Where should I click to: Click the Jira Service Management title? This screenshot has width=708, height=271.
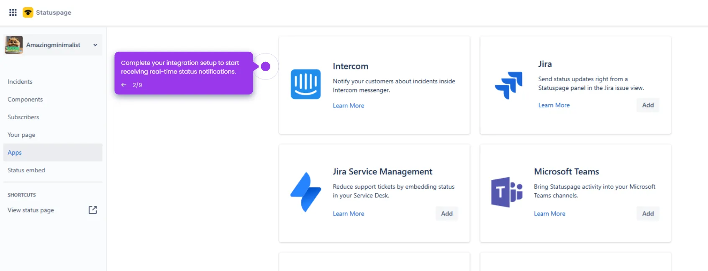pos(382,171)
